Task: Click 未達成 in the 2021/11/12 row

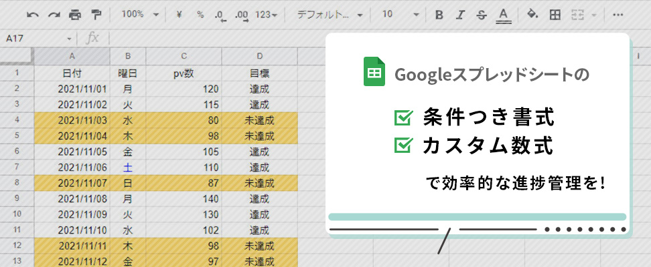Action: 259,261
